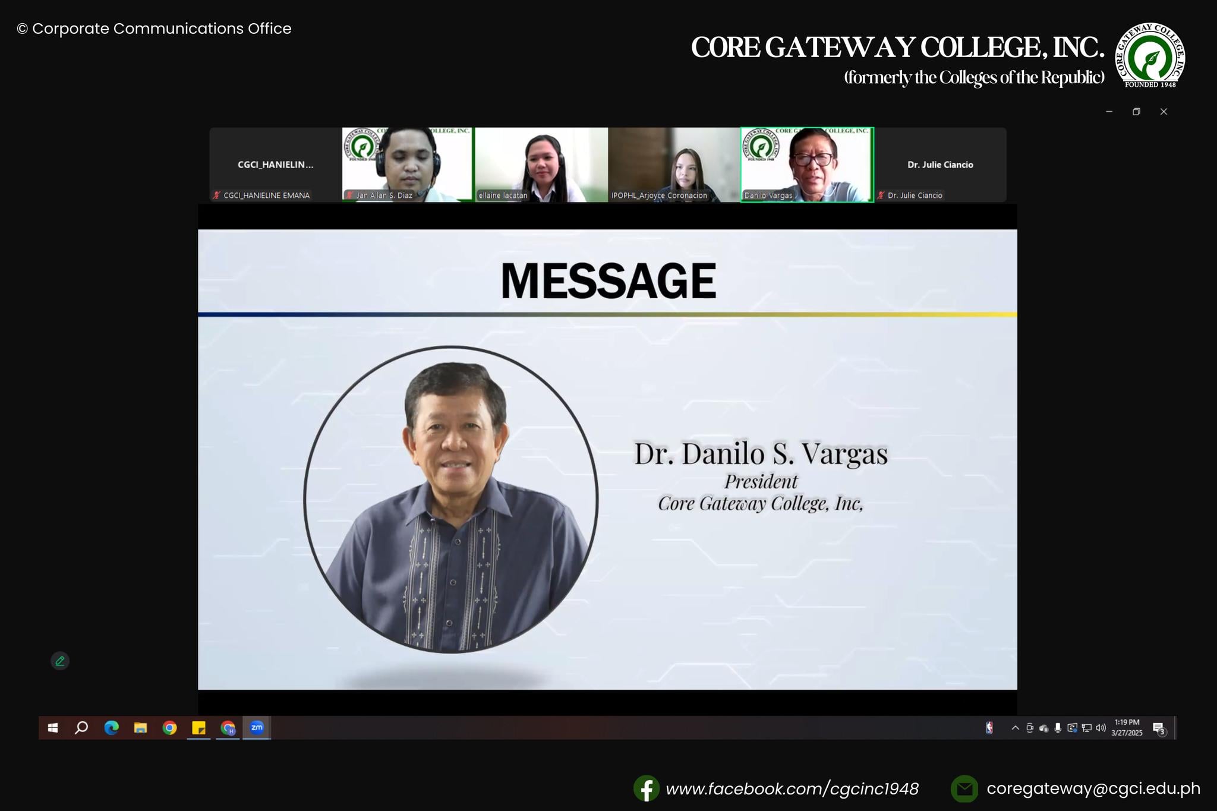Open the volume control in the system tray
This screenshot has height=811, width=1217.
[1101, 727]
